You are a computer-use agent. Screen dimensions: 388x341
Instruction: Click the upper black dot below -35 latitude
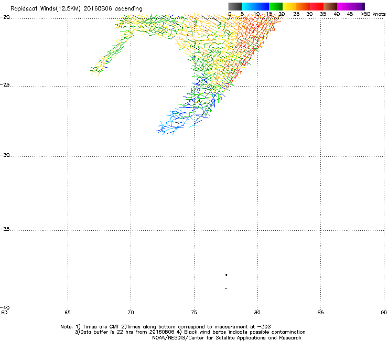[x=226, y=275]
